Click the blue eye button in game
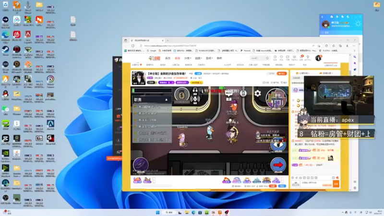384x216 pixels. click(x=278, y=144)
